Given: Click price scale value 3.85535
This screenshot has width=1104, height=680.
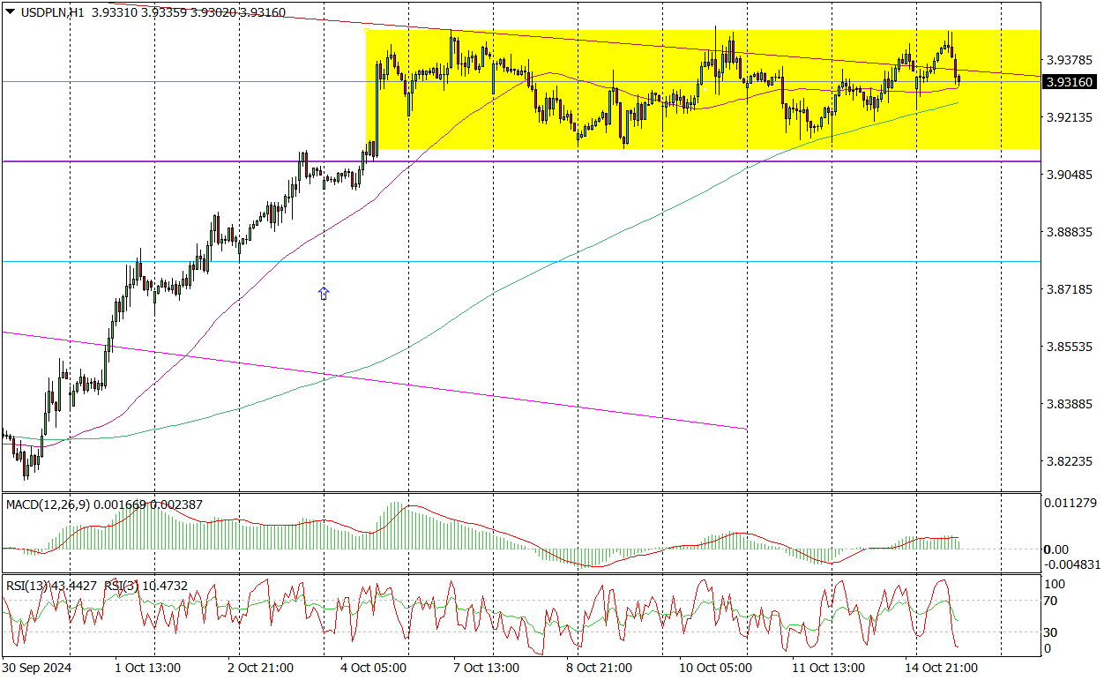Looking at the screenshot, I should coord(1069,347).
